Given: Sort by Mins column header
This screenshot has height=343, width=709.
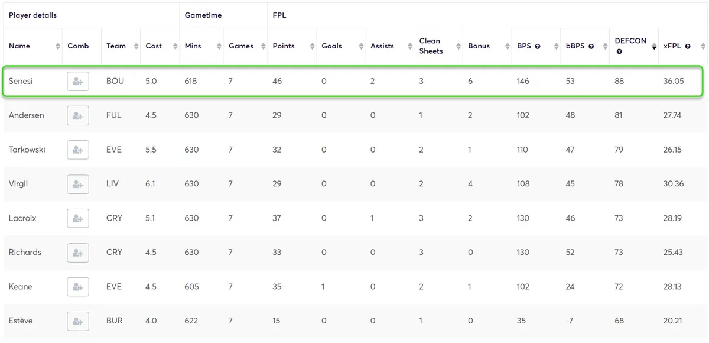Looking at the screenshot, I should (x=193, y=46).
